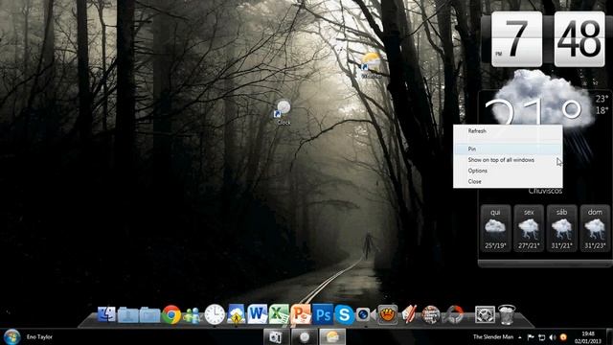This screenshot has height=345, width=613.
Task: Open the Weather desktop shortcut
Action: (371, 66)
